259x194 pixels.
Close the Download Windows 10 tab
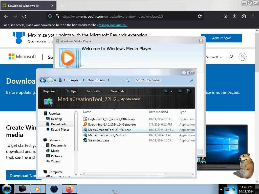pyautogui.click(x=52, y=6)
